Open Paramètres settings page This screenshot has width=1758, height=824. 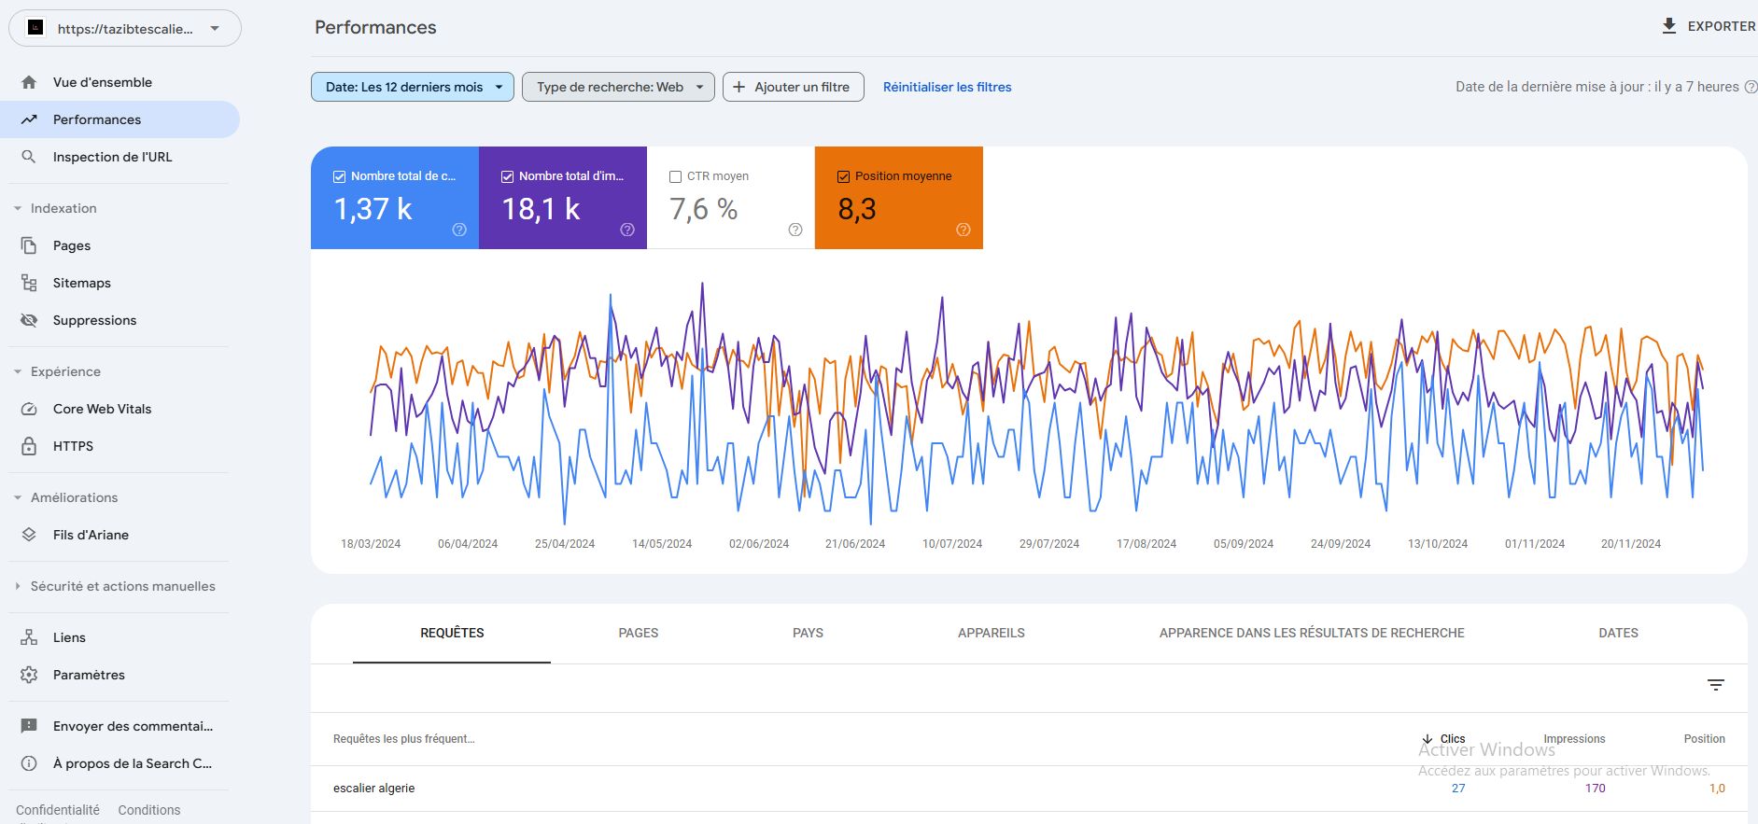click(89, 675)
